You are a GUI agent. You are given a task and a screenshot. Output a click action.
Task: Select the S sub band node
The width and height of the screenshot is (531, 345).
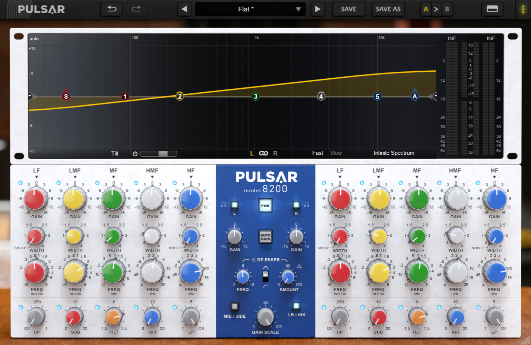66,96
